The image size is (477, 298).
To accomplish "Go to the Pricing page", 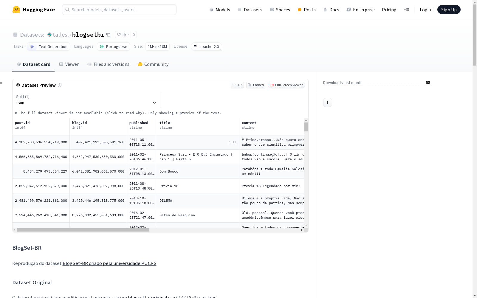I will pos(389,10).
